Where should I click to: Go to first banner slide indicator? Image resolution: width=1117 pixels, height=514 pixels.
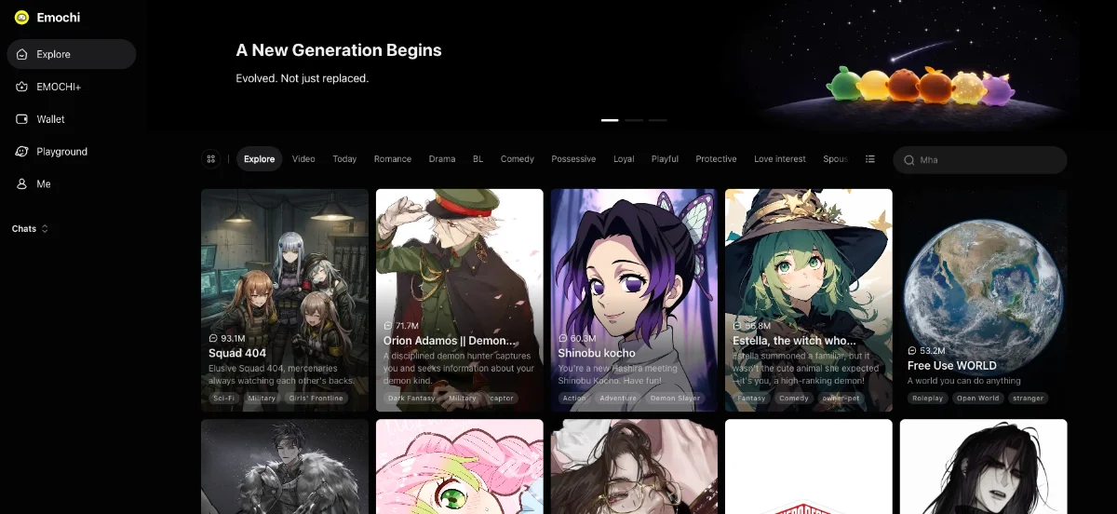point(610,120)
